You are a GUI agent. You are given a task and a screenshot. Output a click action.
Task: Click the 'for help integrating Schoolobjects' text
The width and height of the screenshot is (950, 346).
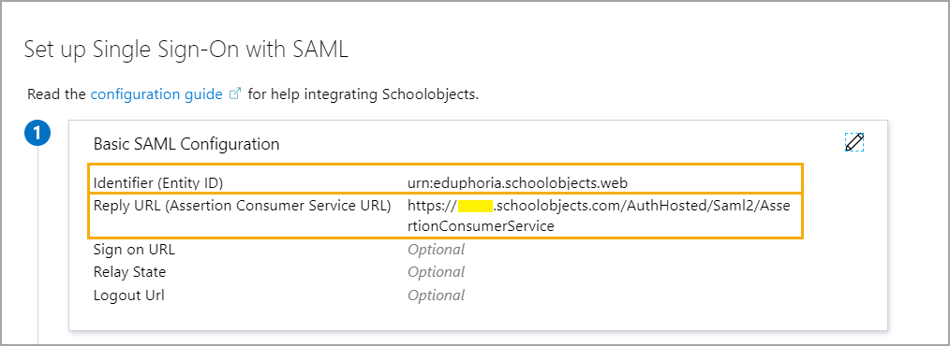pyautogui.click(x=363, y=95)
